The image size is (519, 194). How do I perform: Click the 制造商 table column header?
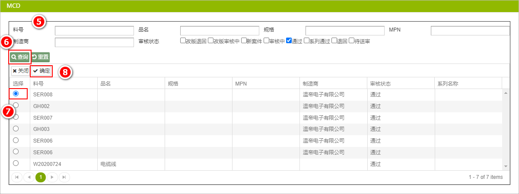333,83
